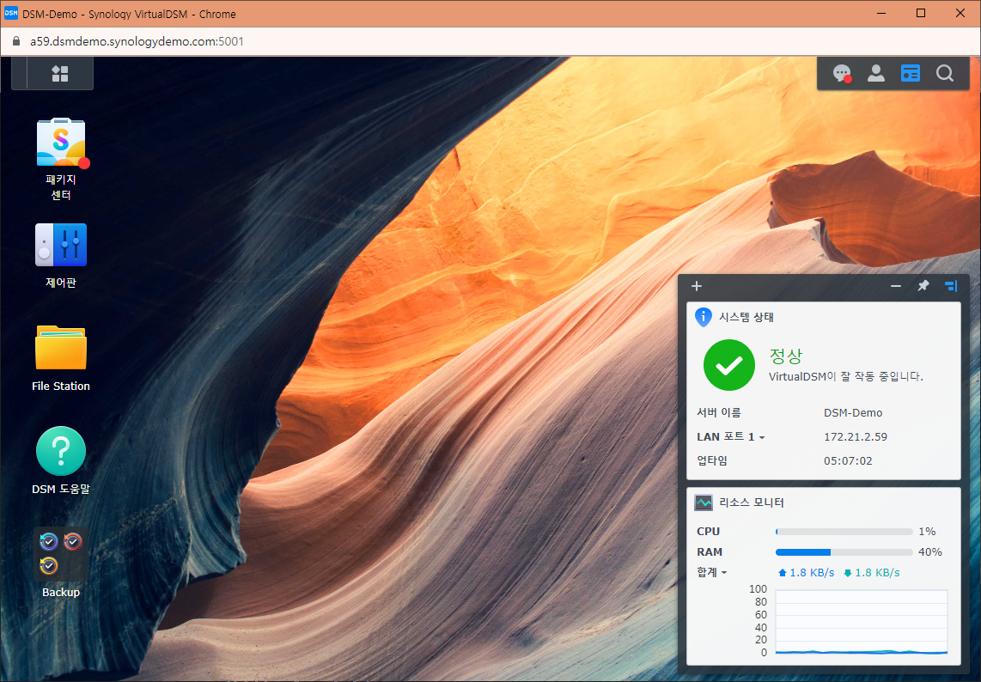The width and height of the screenshot is (981, 682).
Task: Click the server name DSM-Demo value
Action: [x=853, y=413]
